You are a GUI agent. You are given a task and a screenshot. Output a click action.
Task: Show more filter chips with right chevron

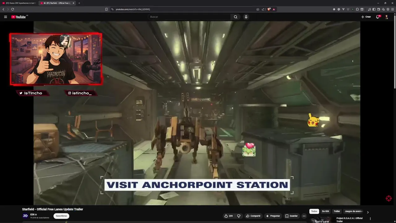[368, 212]
